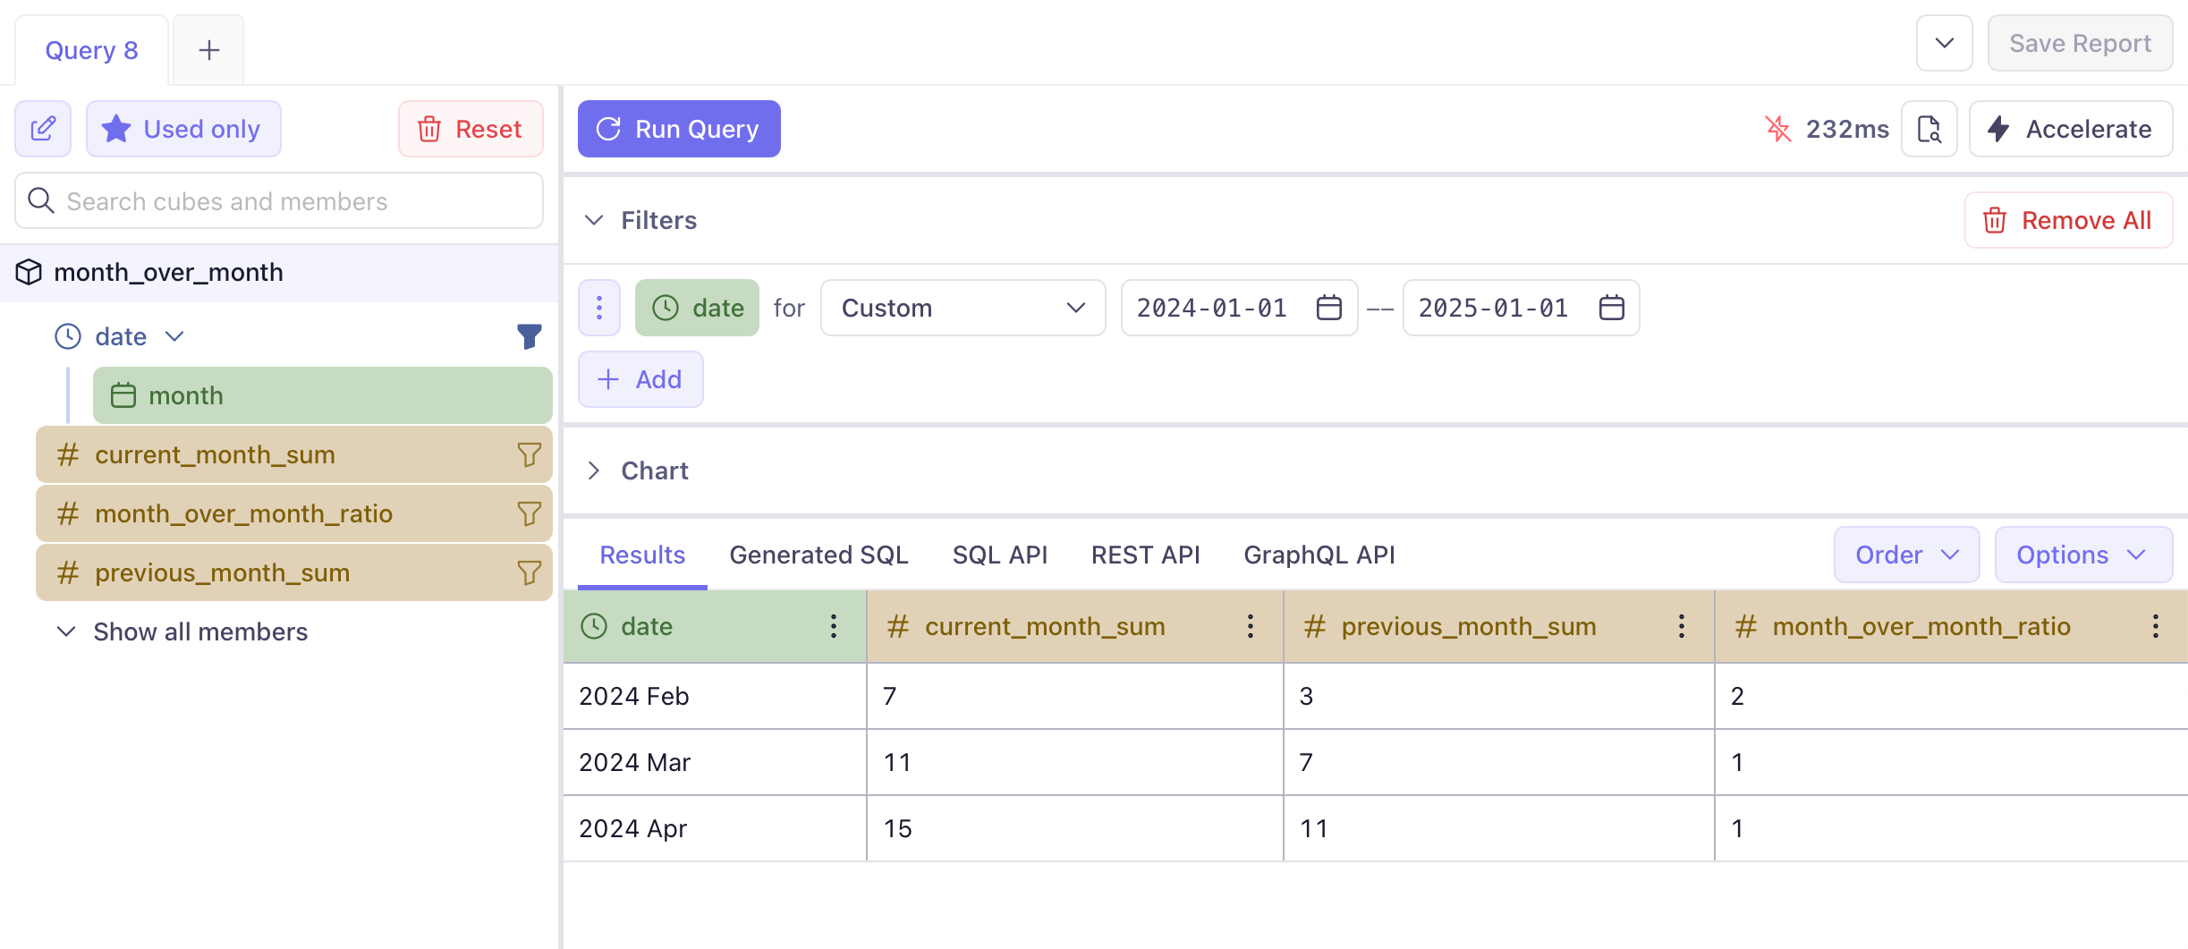This screenshot has height=949, width=2188.
Task: Click the 2024 Mar date cell
Action: [x=715, y=762]
